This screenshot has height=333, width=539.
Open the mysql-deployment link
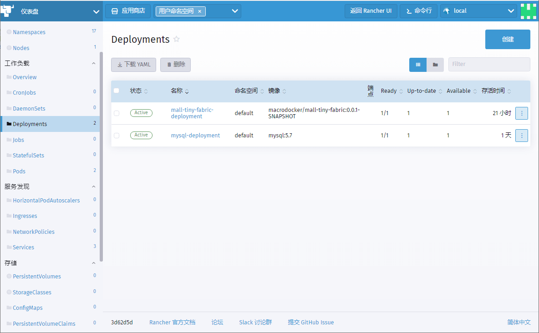(x=195, y=136)
